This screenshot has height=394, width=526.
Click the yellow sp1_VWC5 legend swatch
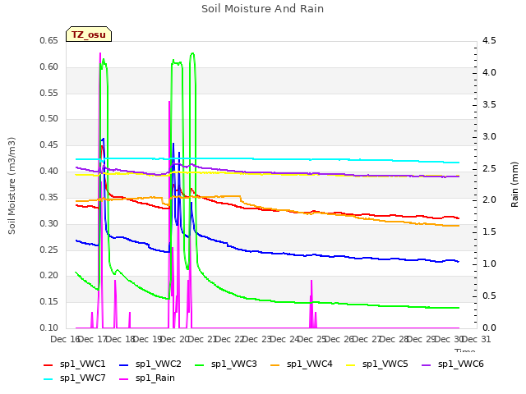(x=351, y=364)
